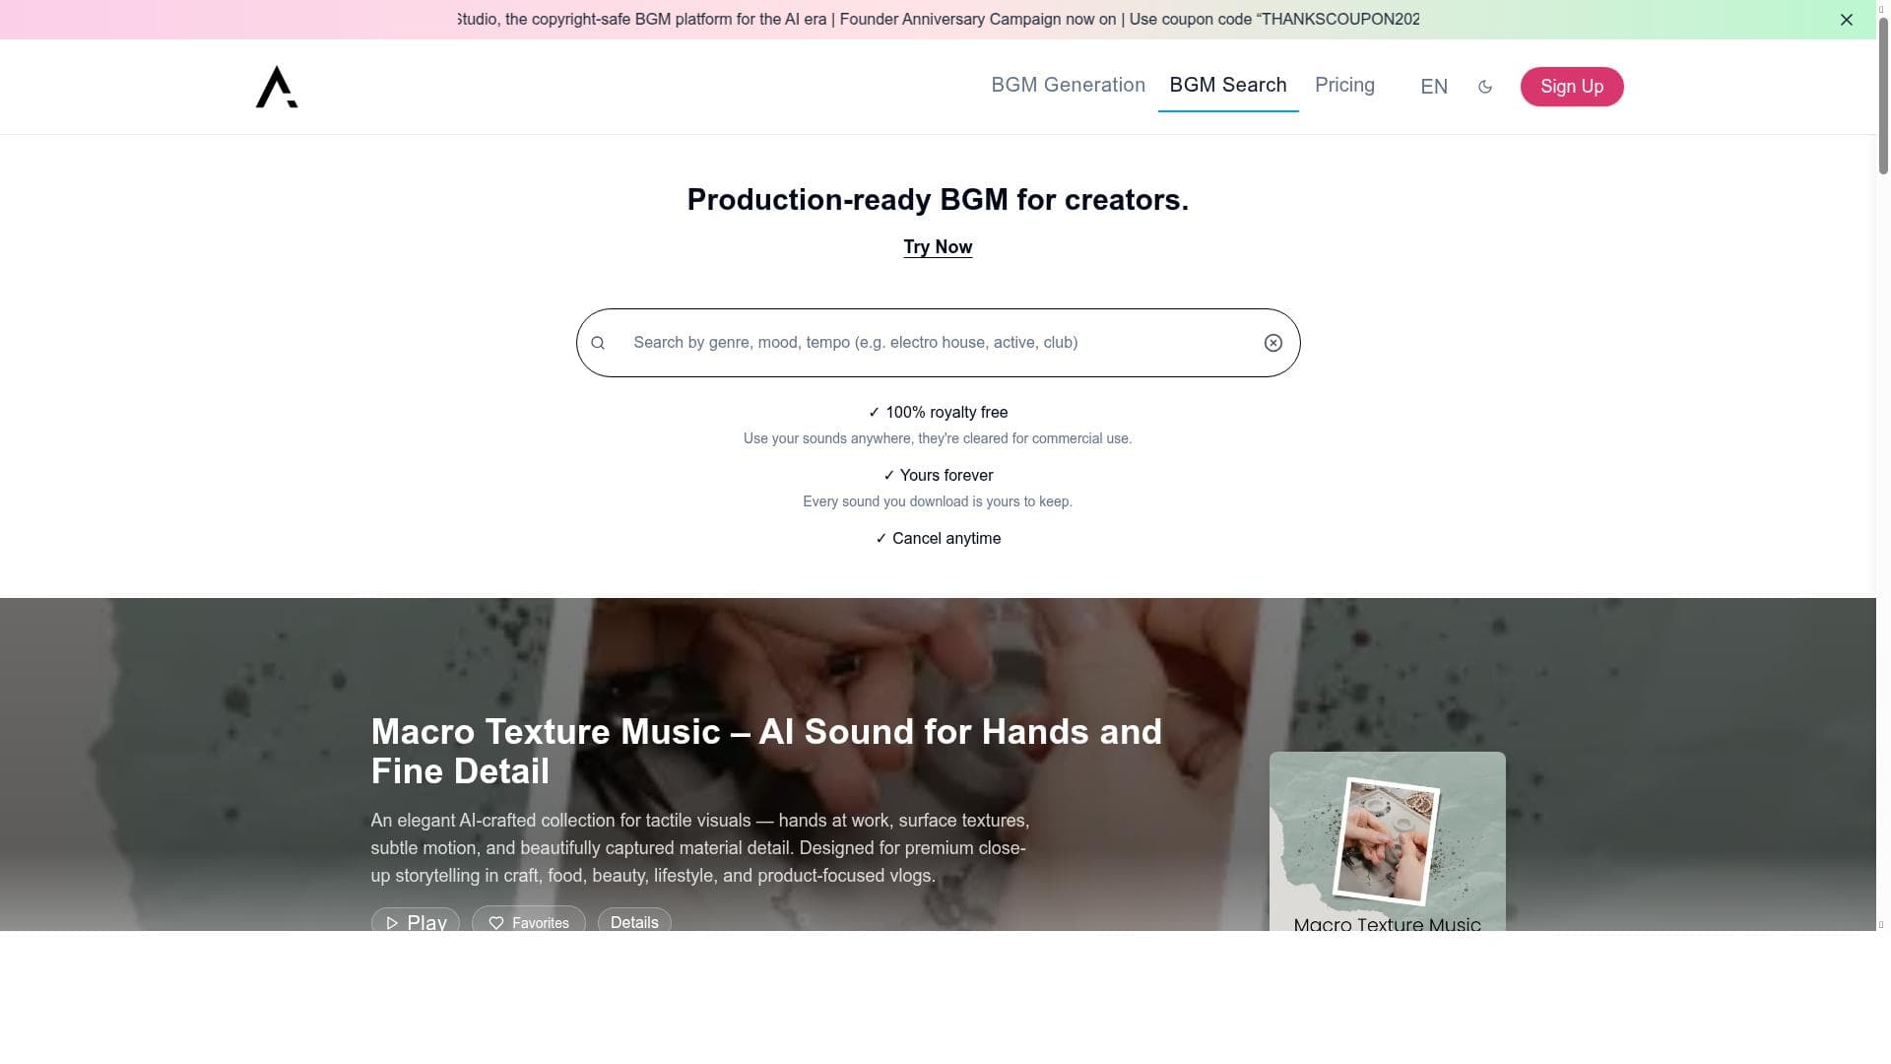Play the Macro Texture Music collection

coord(416,921)
